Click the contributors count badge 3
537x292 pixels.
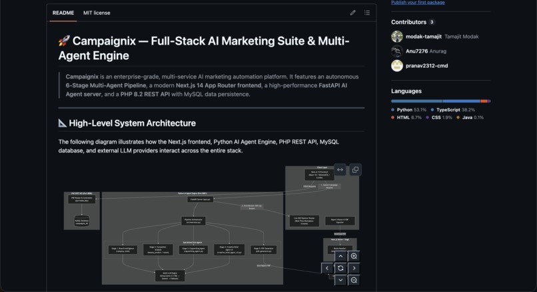pyautogui.click(x=432, y=22)
